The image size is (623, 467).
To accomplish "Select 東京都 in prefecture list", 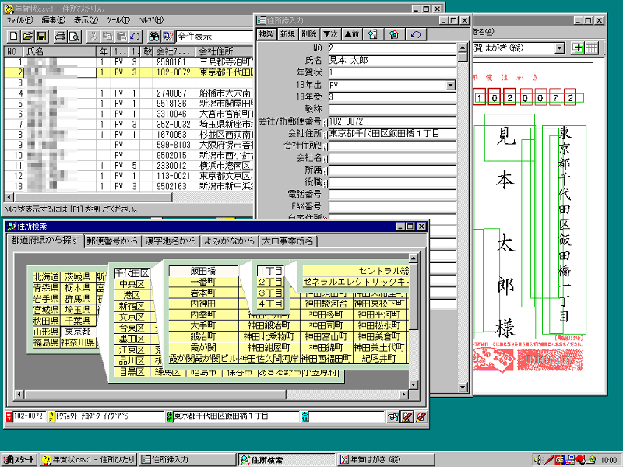I will click(x=78, y=332).
